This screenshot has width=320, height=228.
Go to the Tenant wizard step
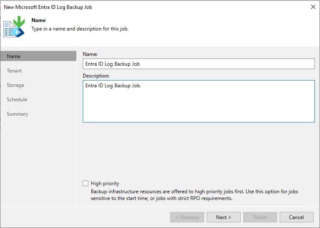click(14, 71)
